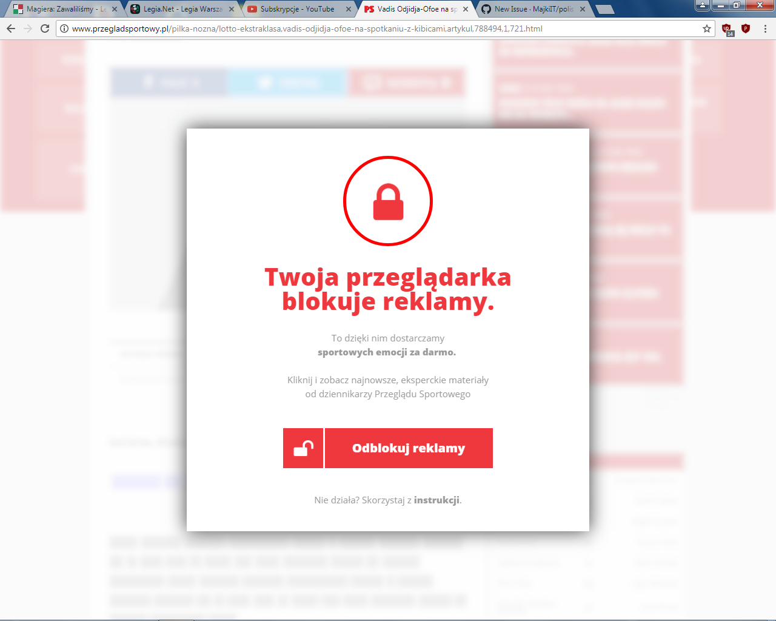
Task: View site information icon in address bar
Action: click(64, 29)
